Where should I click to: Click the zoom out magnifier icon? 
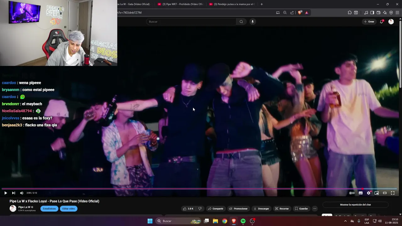click(x=285, y=13)
